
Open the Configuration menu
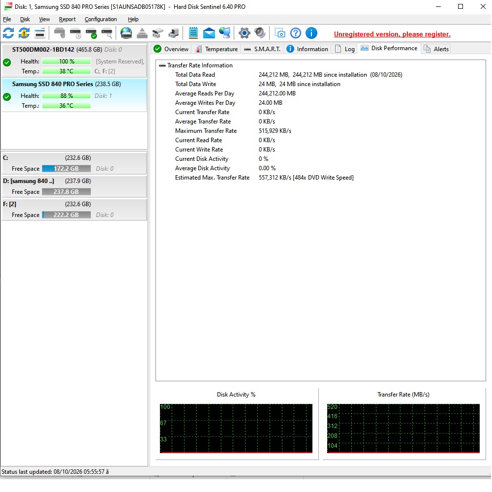coord(101,19)
